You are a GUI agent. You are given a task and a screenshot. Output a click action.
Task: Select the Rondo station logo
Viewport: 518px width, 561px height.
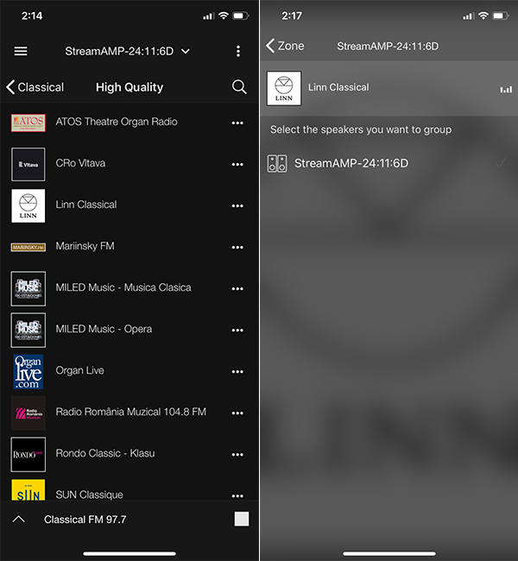point(28,454)
